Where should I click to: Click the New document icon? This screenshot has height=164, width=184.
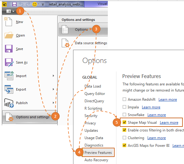pos(8,21)
